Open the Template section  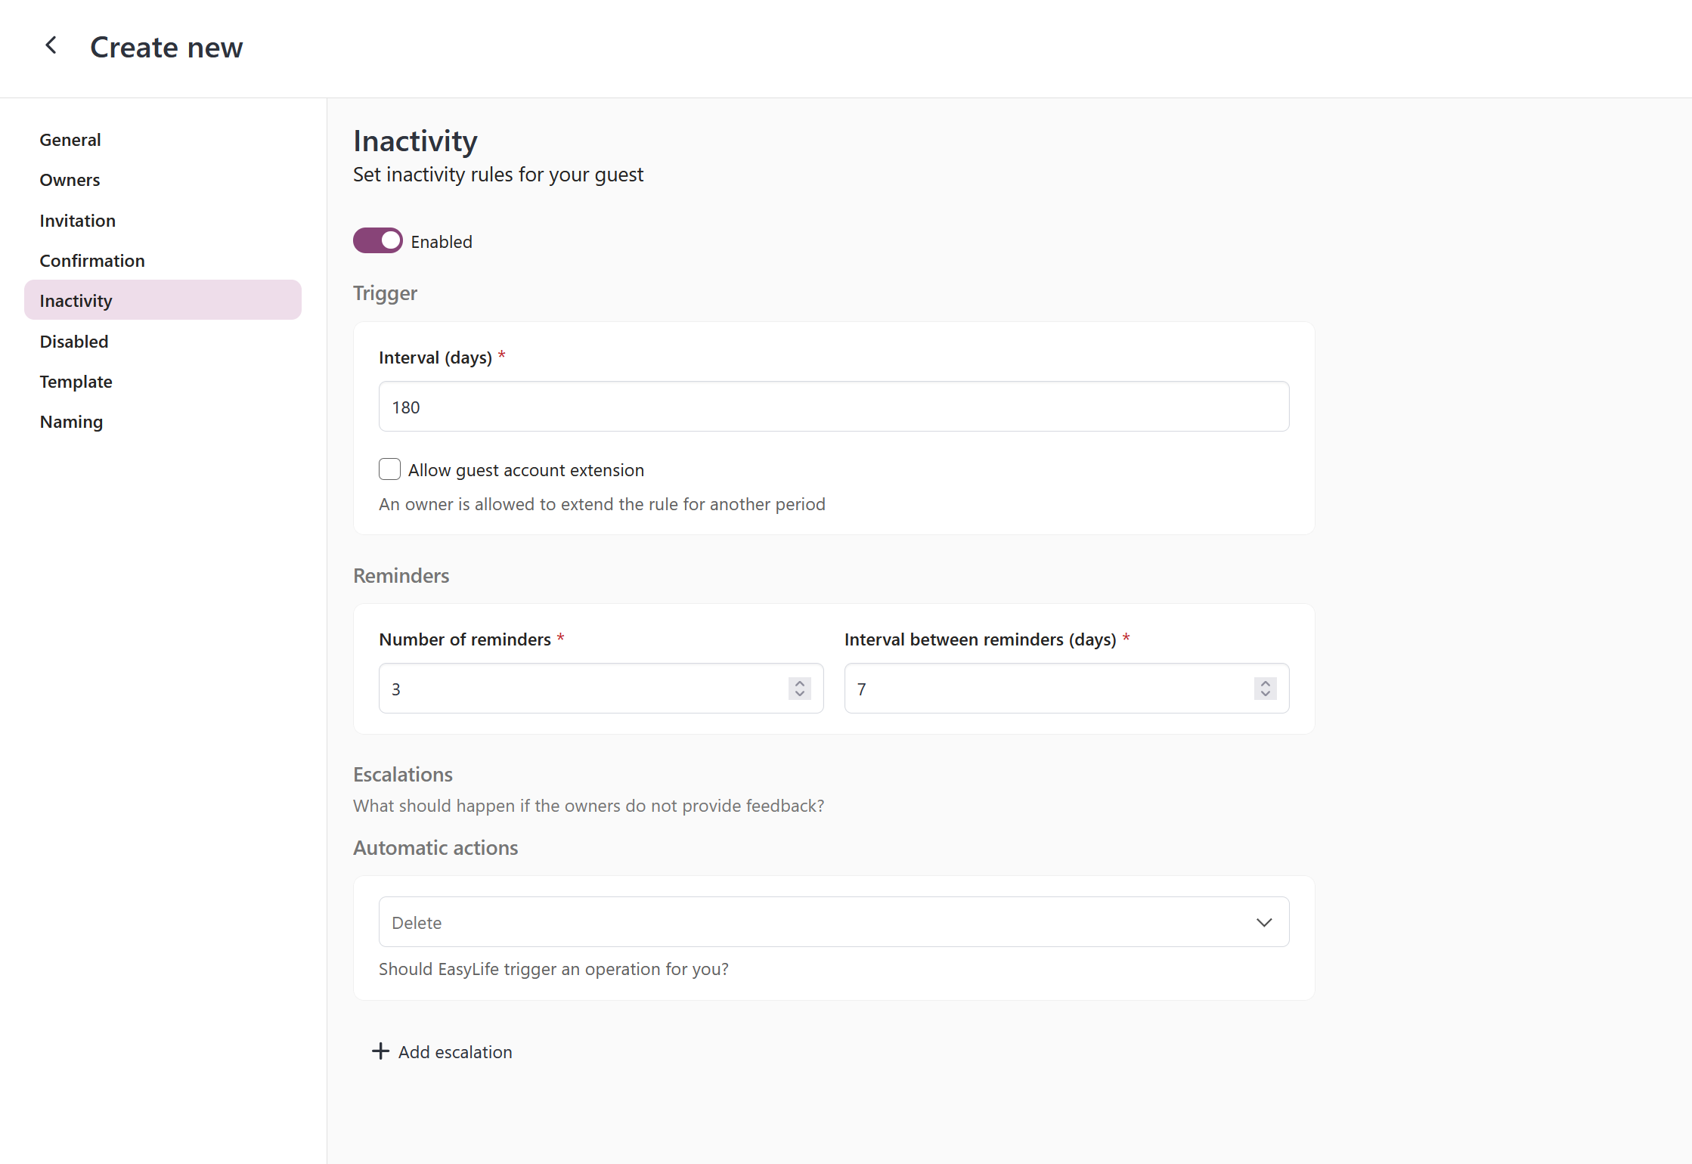click(x=76, y=382)
